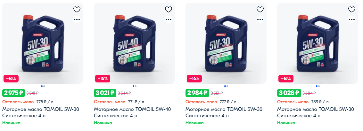Open more options on 2 975 ₽ product

pos(77,19)
